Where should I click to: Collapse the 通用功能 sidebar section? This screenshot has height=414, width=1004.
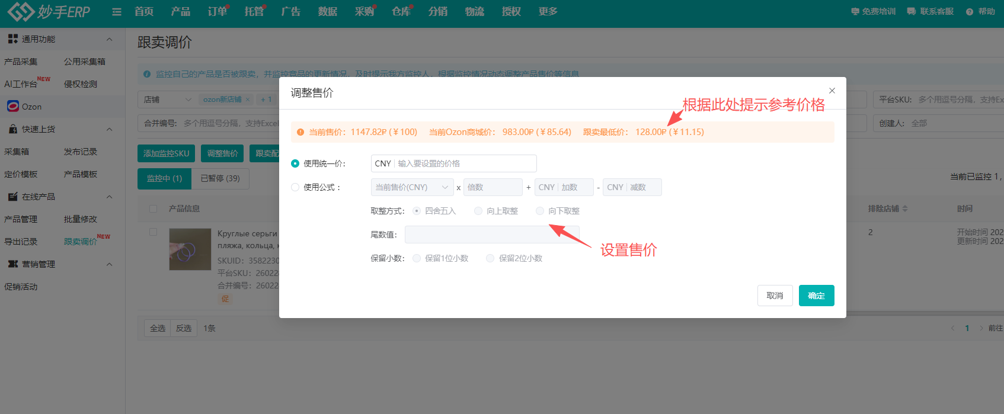click(x=109, y=39)
